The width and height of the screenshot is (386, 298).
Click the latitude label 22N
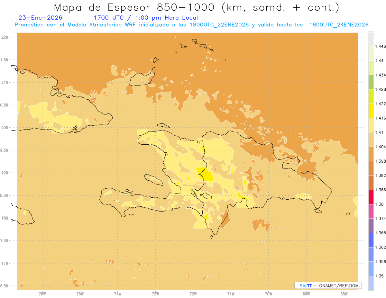click(5, 37)
